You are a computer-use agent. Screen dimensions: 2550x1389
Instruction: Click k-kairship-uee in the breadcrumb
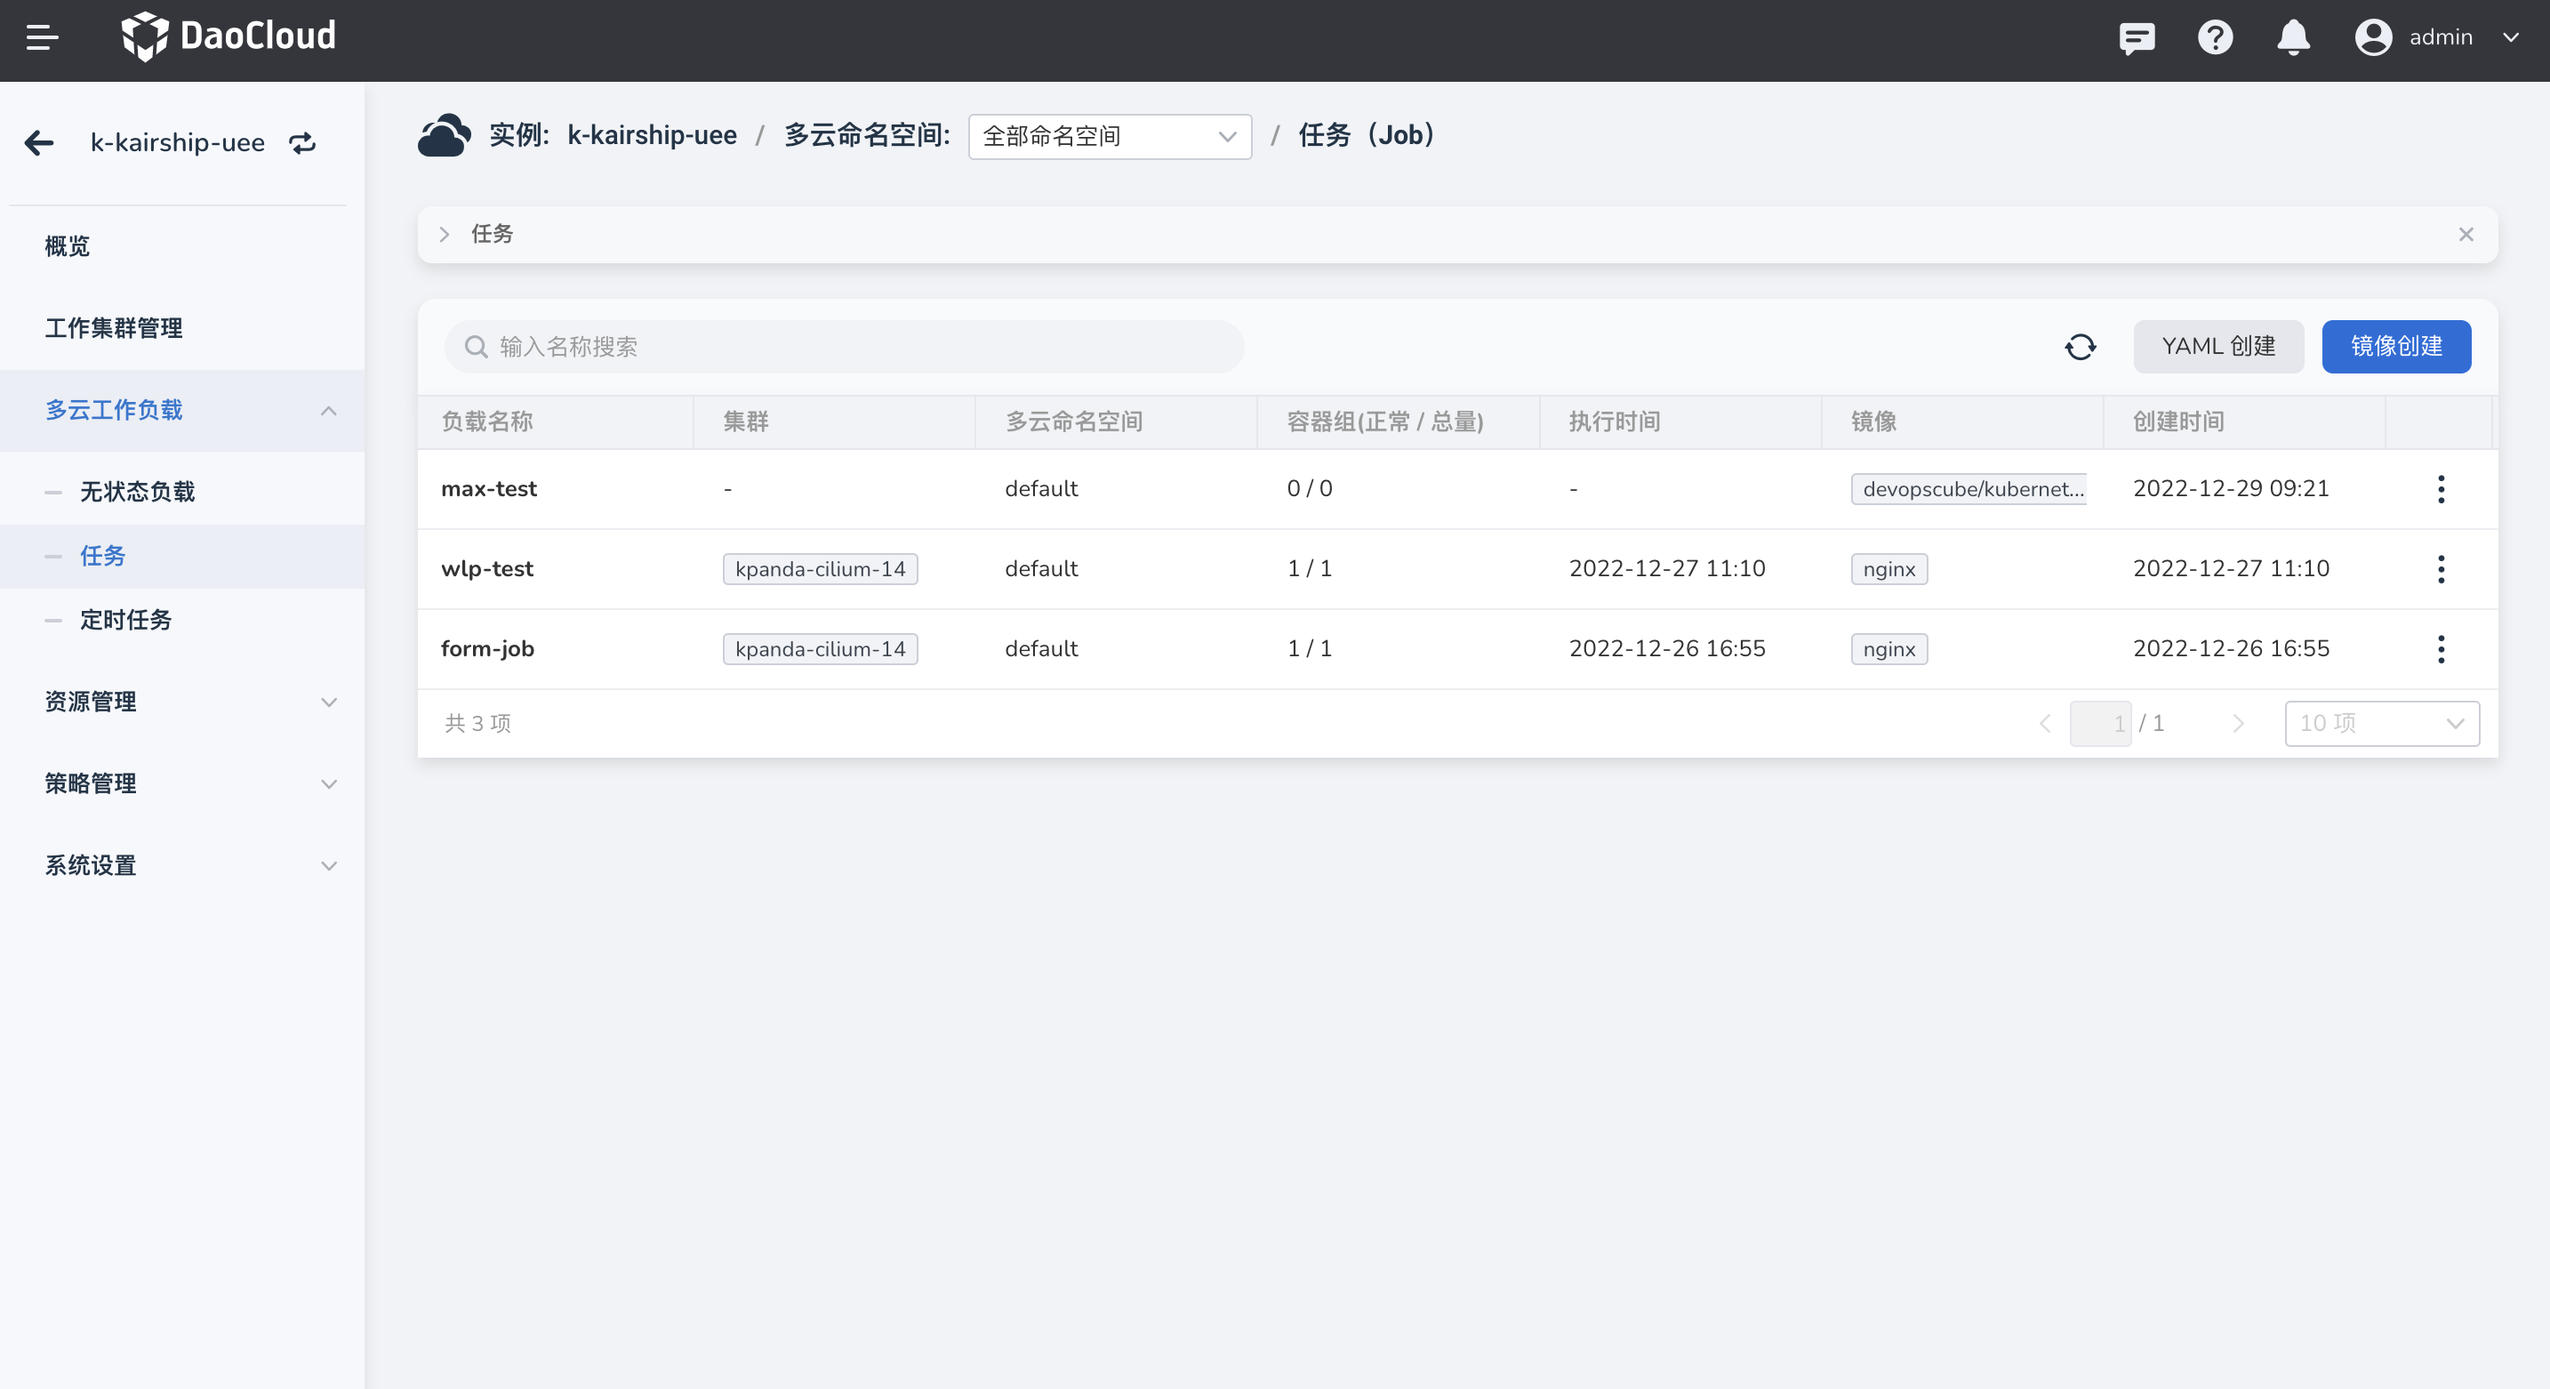(652, 134)
